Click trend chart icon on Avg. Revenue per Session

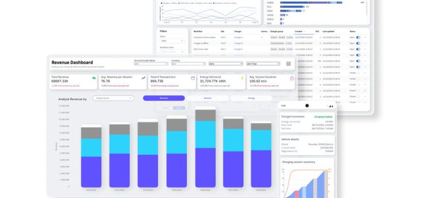pos(143,78)
